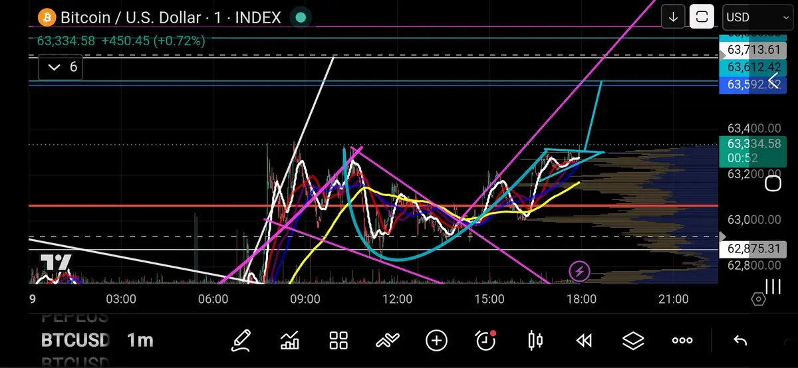Tap the 62,875.31 white price label
This screenshot has width=798, height=368.
point(752,250)
